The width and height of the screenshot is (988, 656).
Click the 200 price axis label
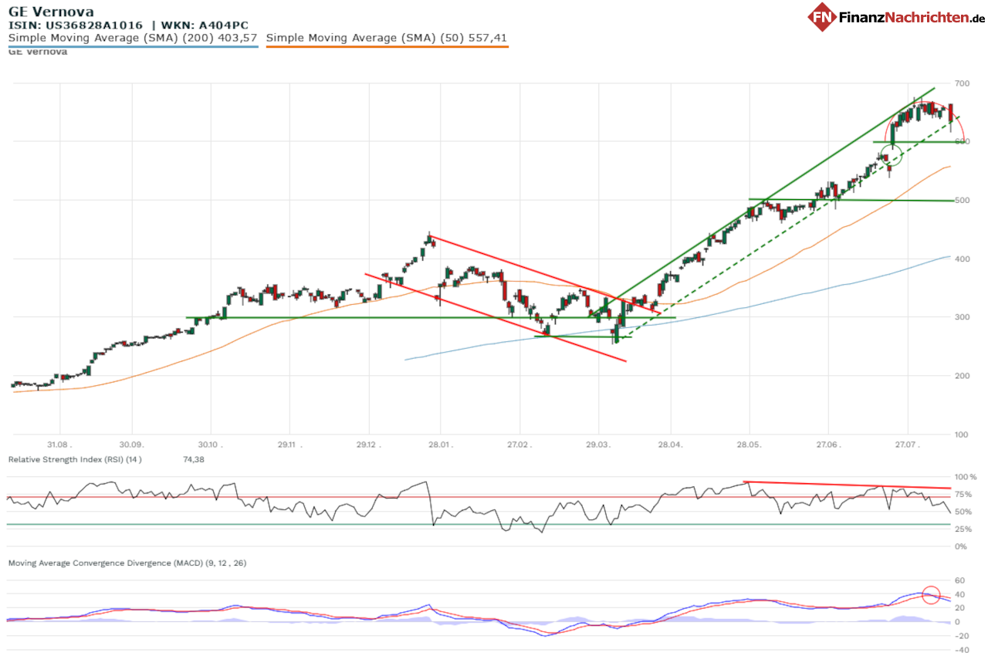[961, 376]
